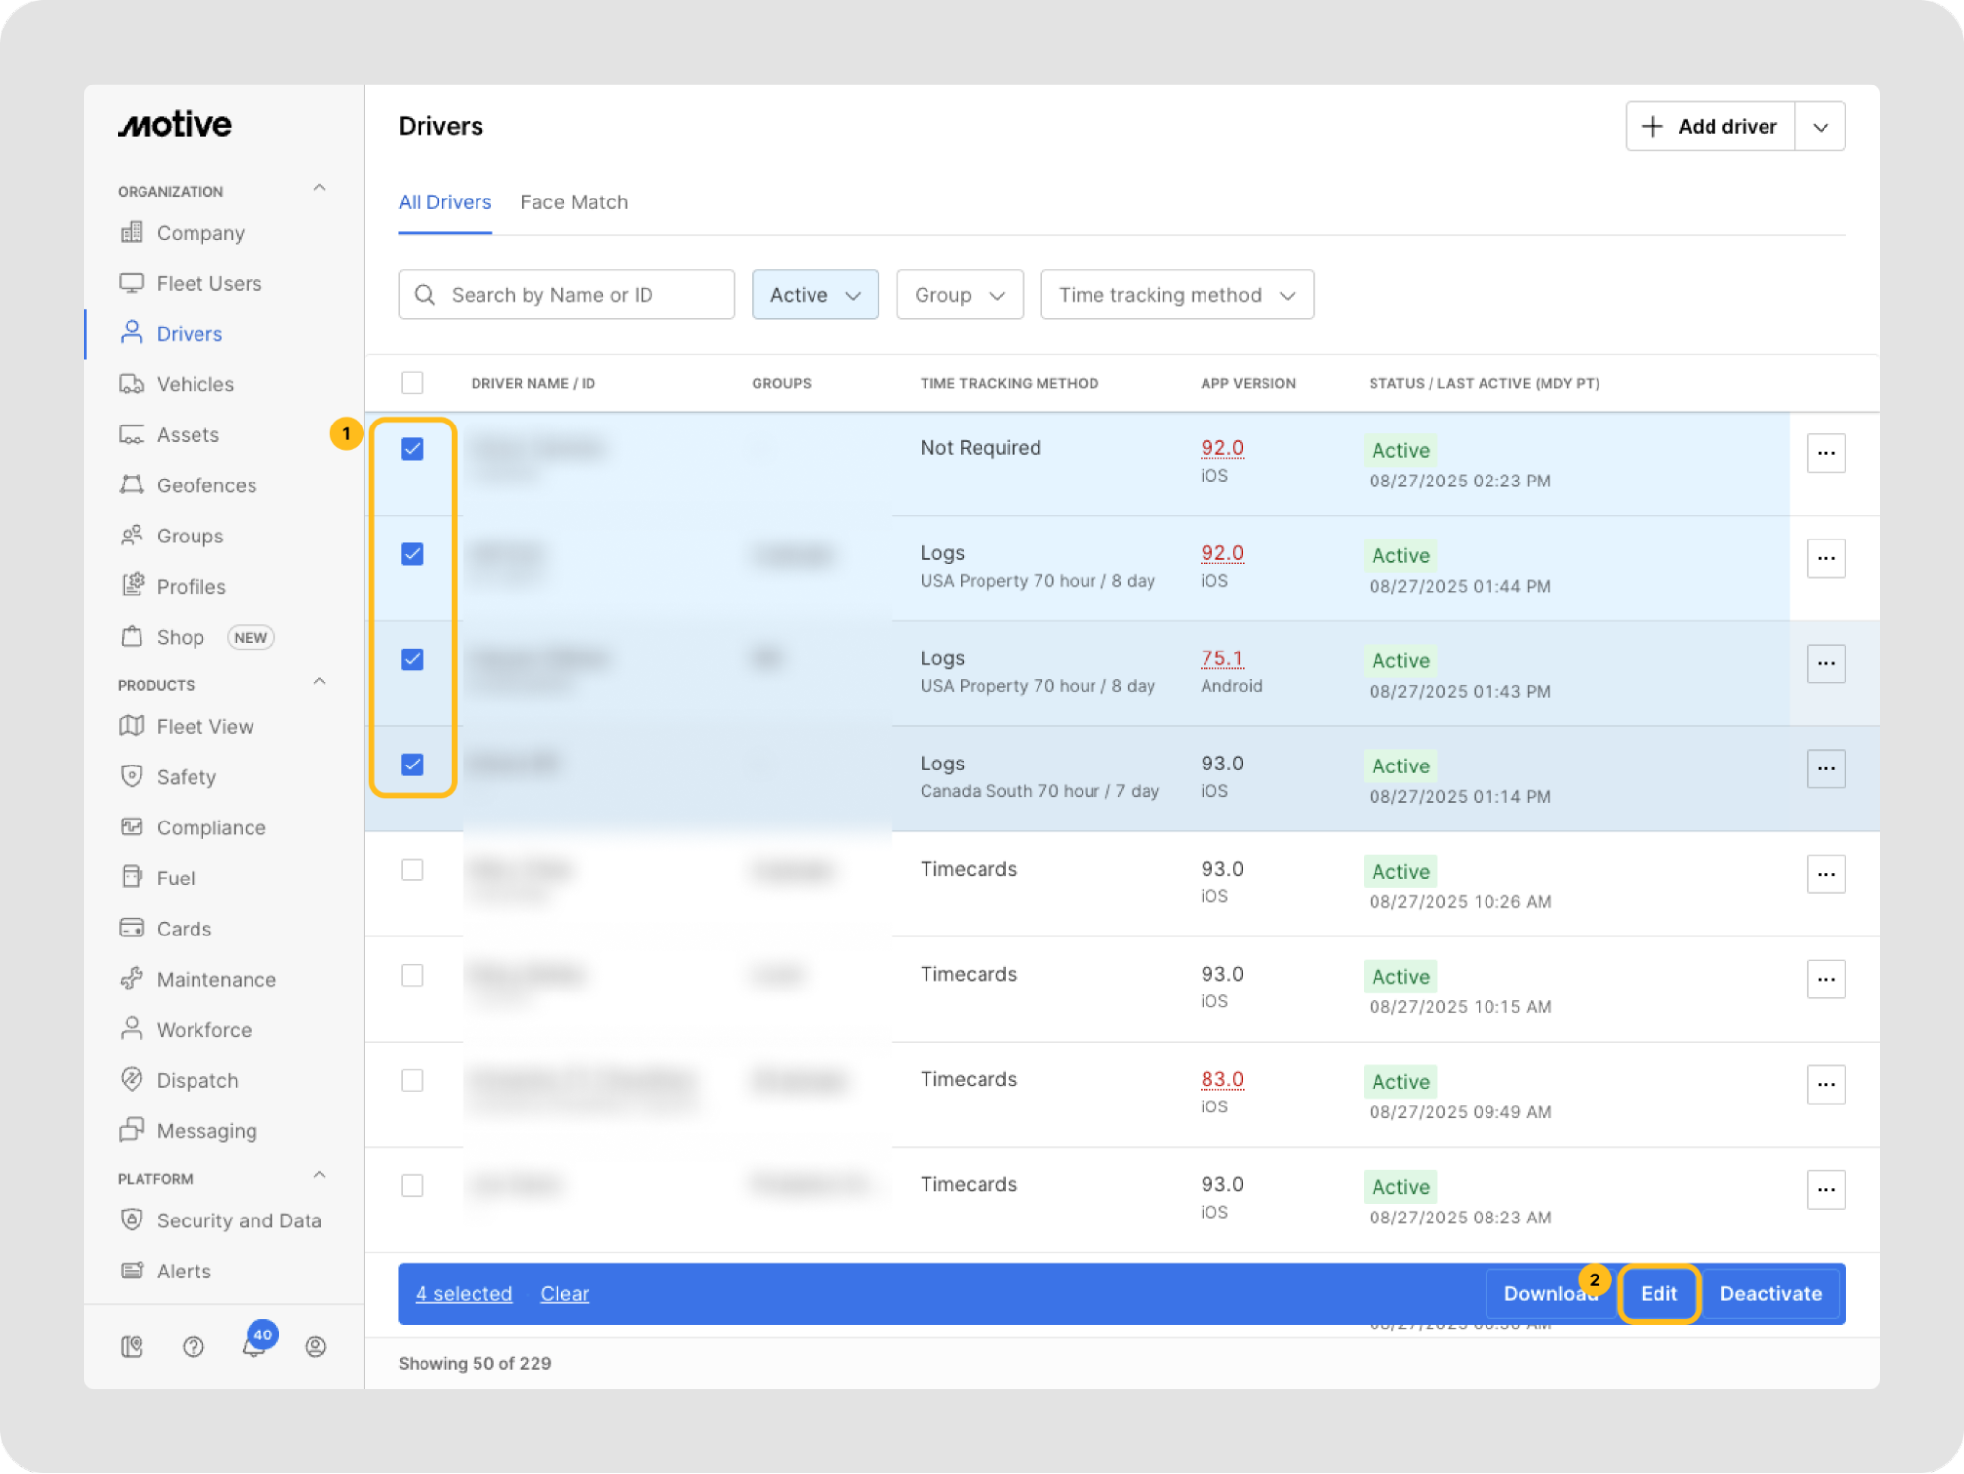The height and width of the screenshot is (1474, 1964).
Task: Open Fleet Users in sidebar menu
Action: 208,284
